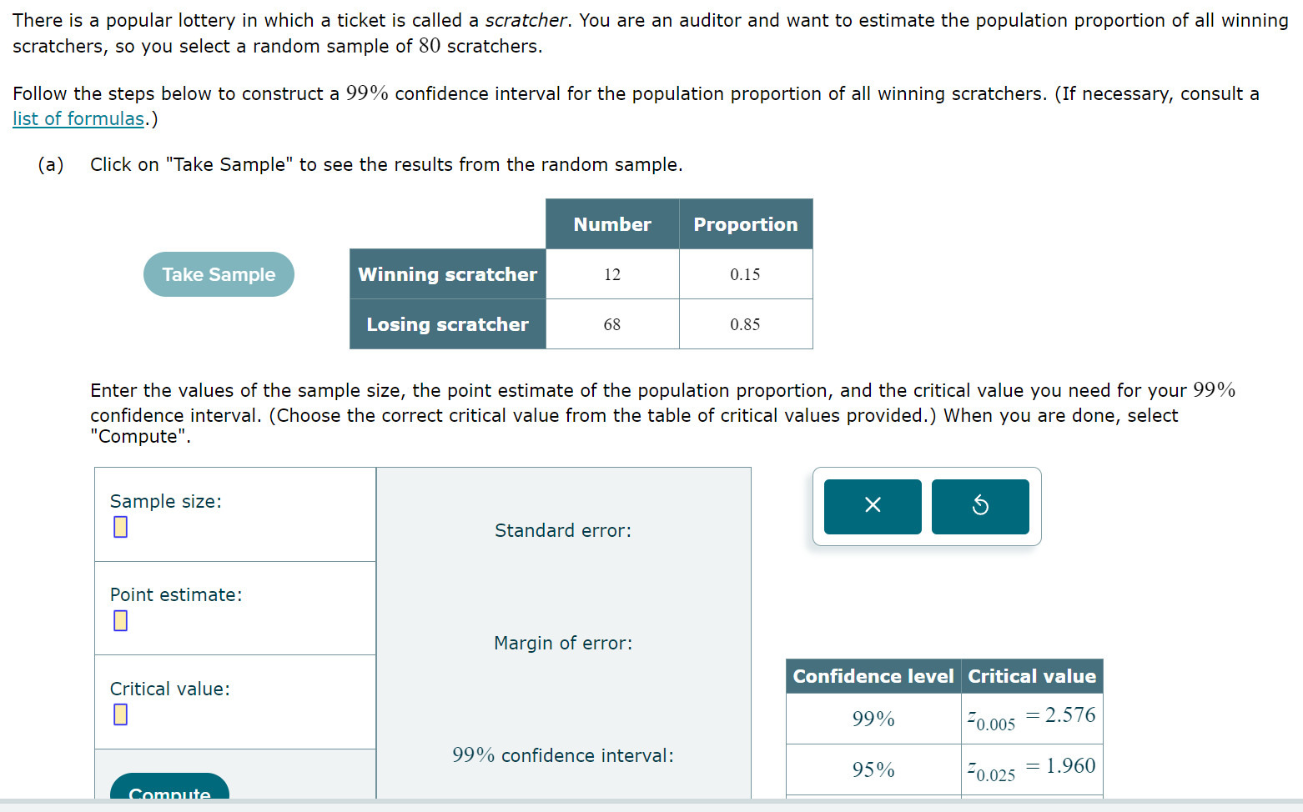
Task: Open the list of formulas link
Action: click(x=78, y=118)
